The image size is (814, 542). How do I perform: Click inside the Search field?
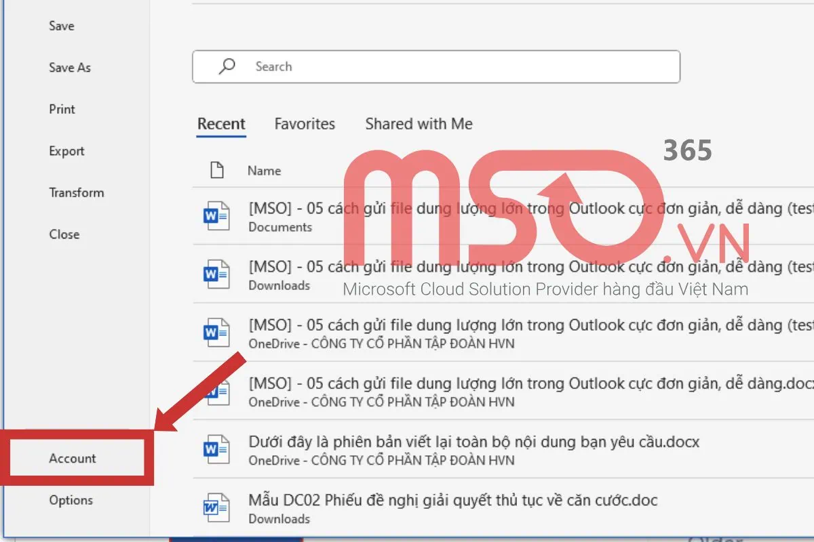coord(434,66)
